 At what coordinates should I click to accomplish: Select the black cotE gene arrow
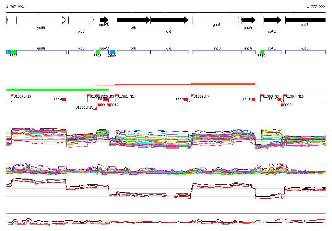(x=272, y=20)
